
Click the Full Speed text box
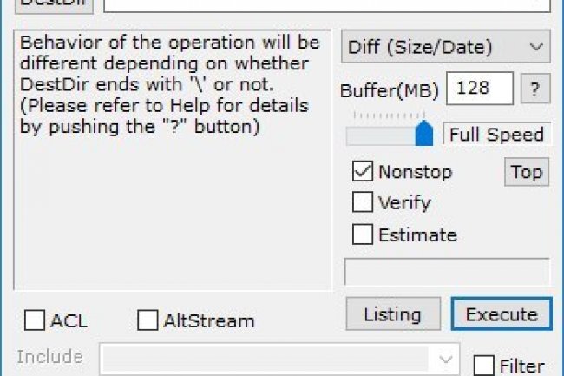496,135
